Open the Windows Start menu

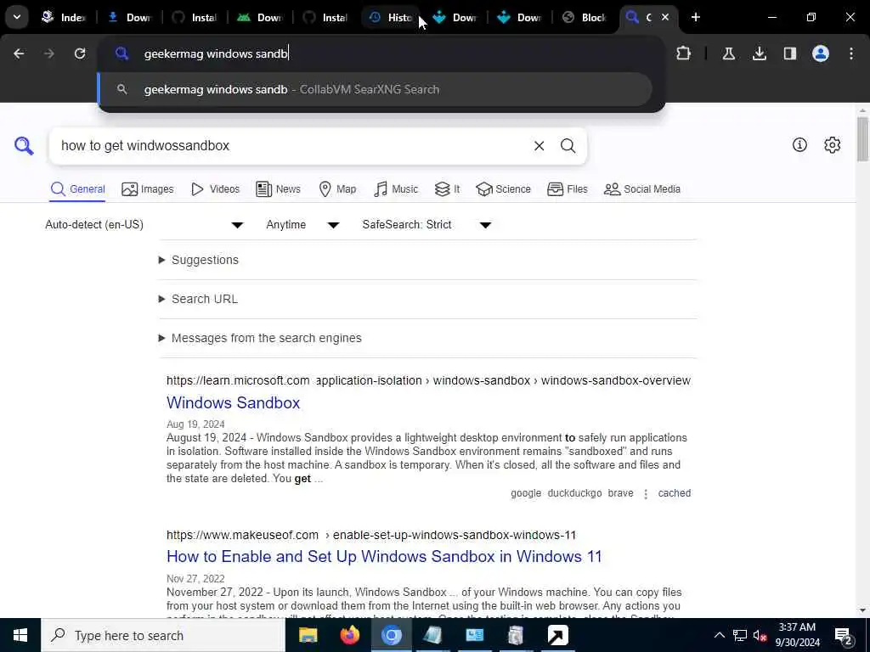pos(20,635)
